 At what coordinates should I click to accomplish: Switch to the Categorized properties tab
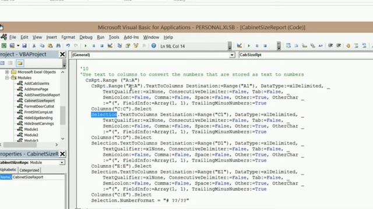click(x=29, y=170)
